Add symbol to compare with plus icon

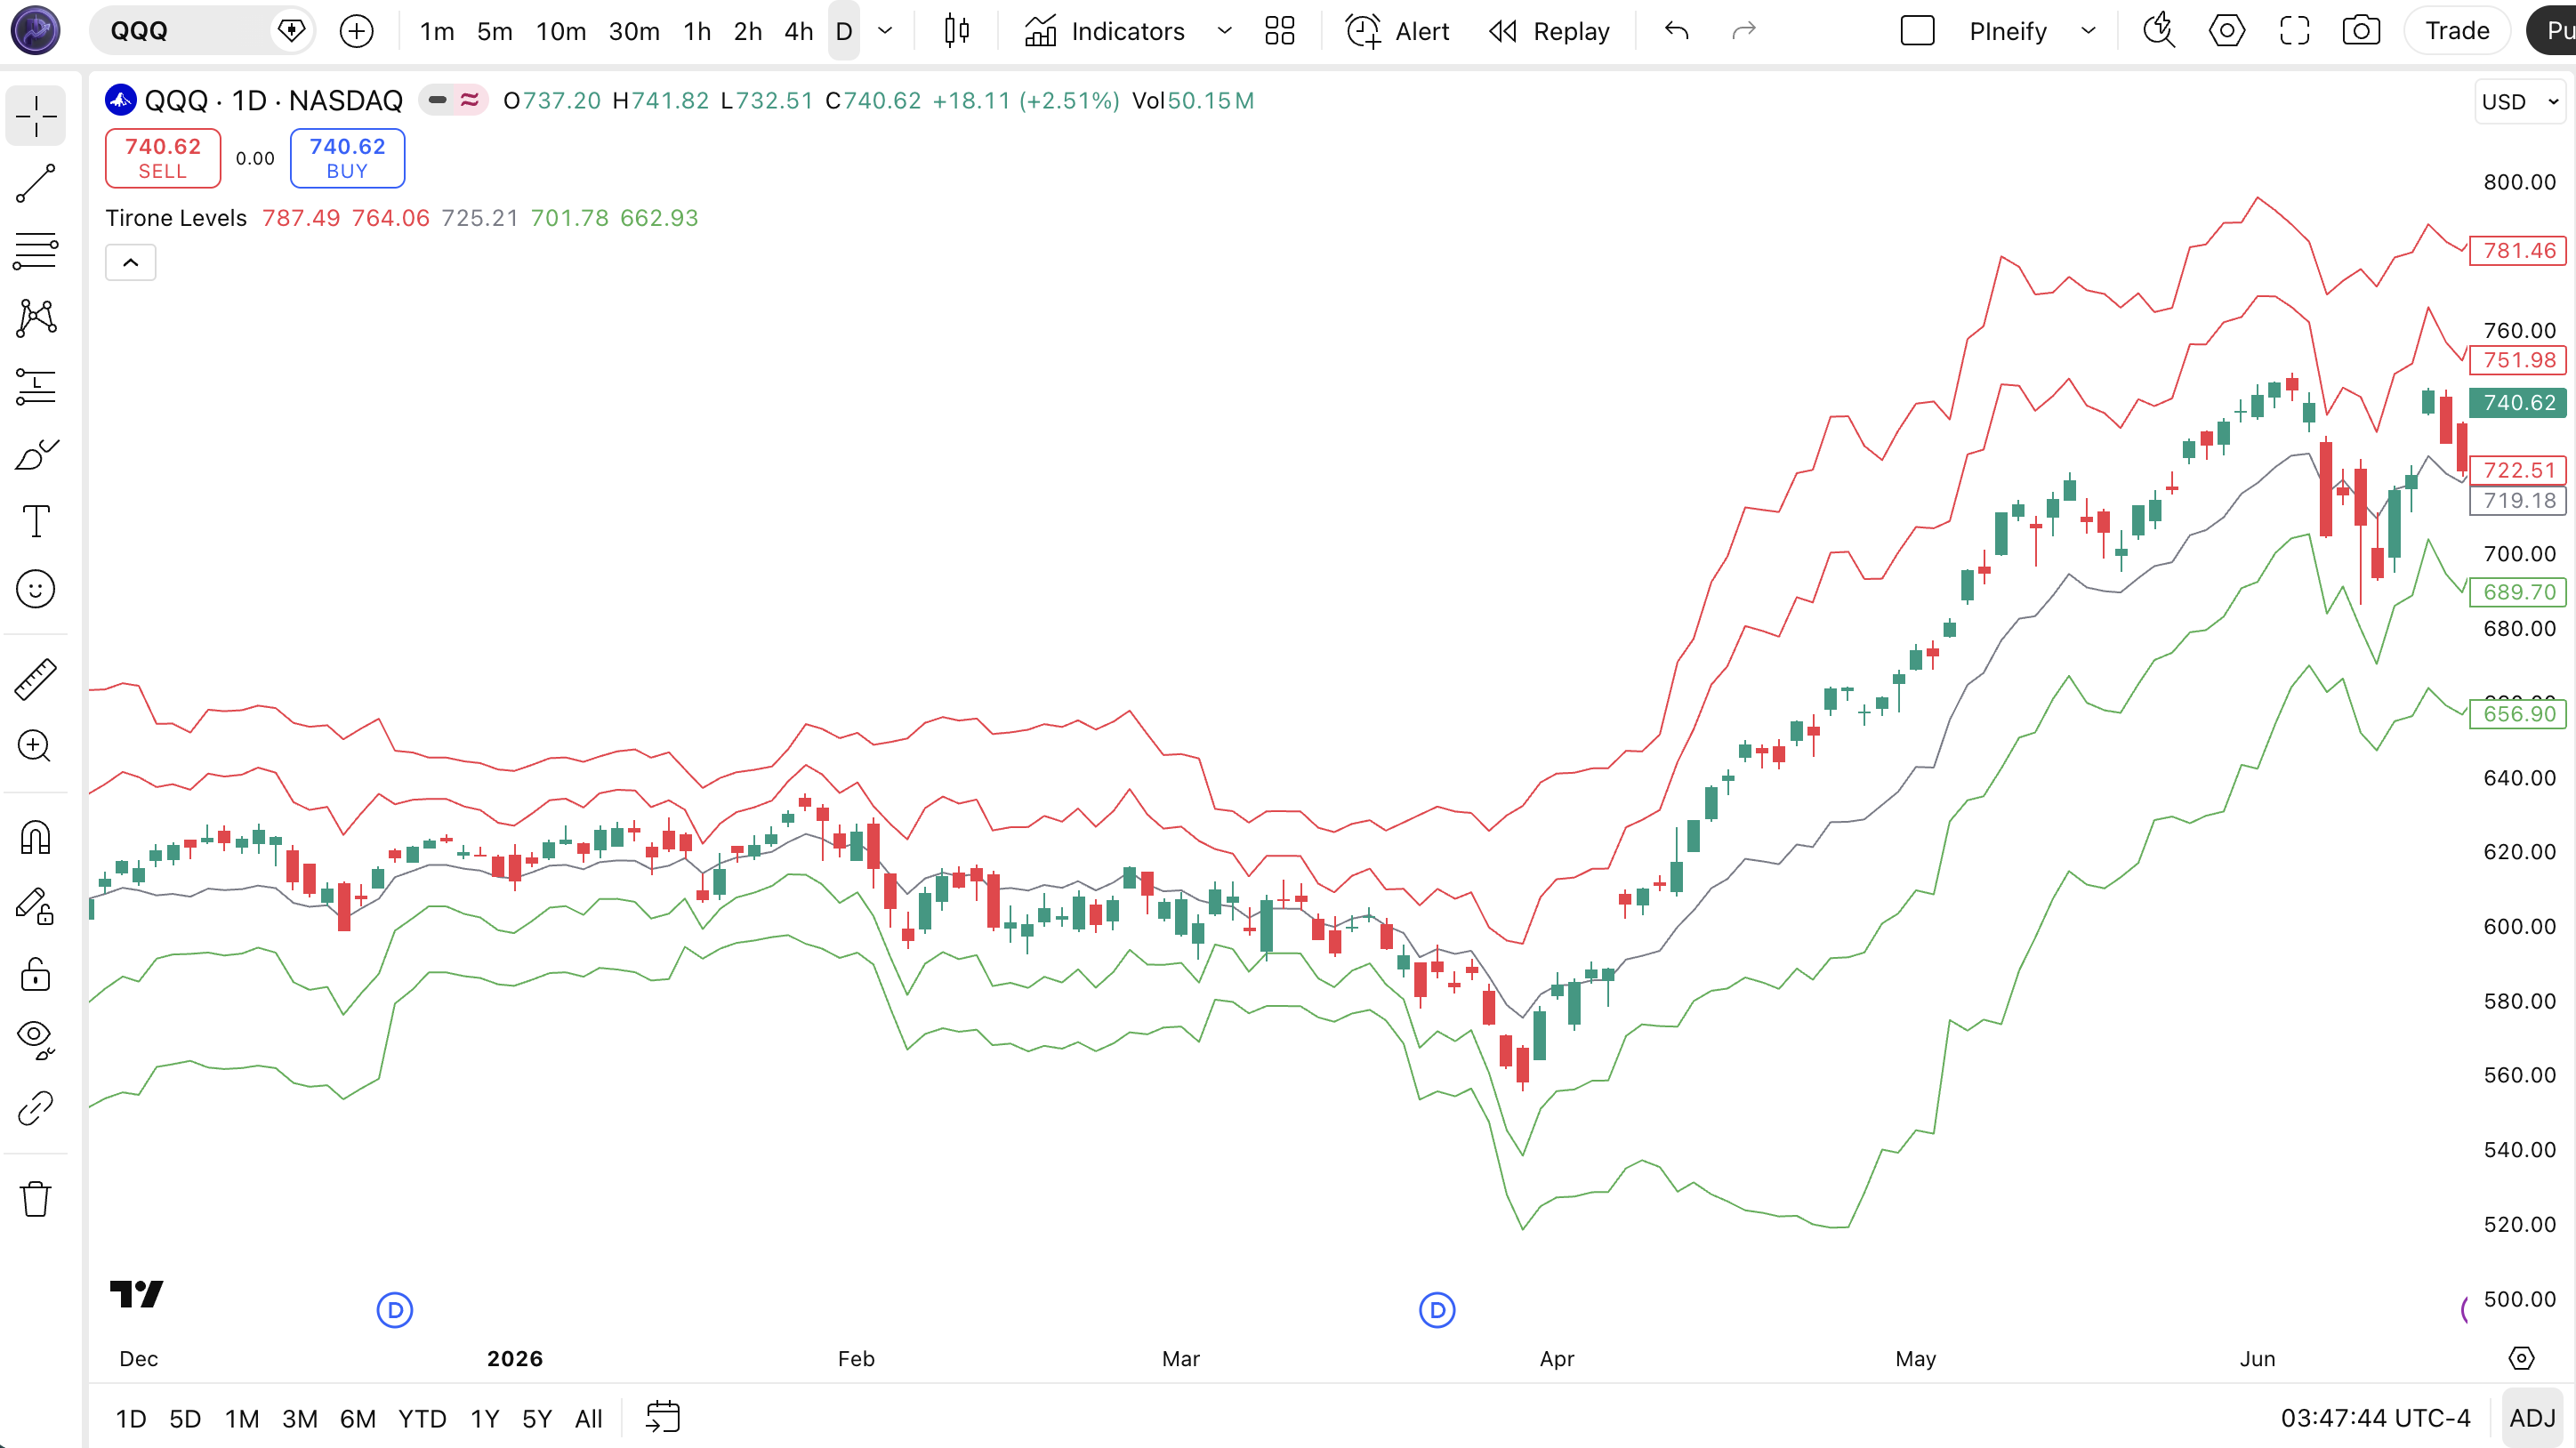(x=356, y=31)
